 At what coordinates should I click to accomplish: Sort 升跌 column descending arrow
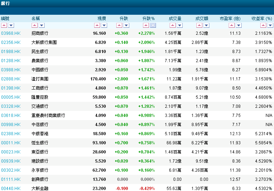coord(126,26)
